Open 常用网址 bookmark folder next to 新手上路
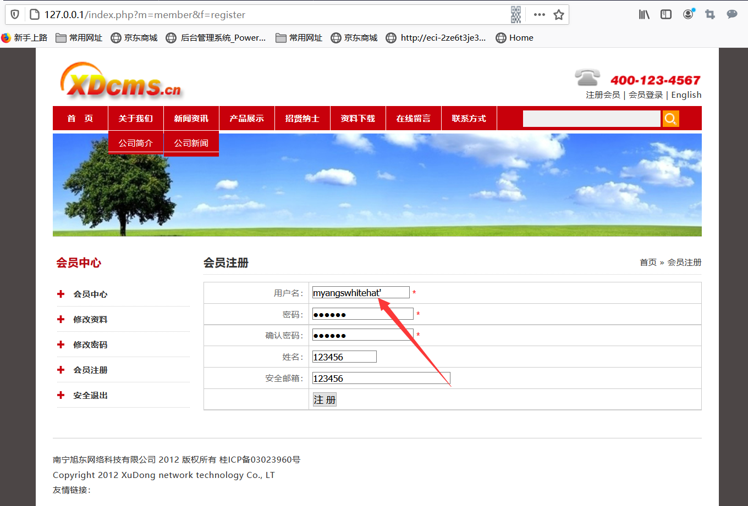The width and height of the screenshot is (748, 506). tap(79, 38)
